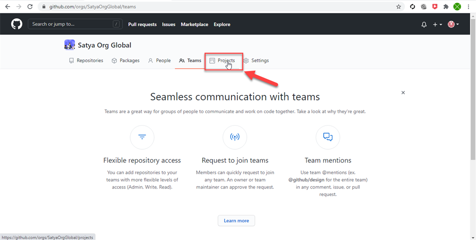476x240 pixels.
Task: Click the red shield extension icon
Action: [x=435, y=6]
